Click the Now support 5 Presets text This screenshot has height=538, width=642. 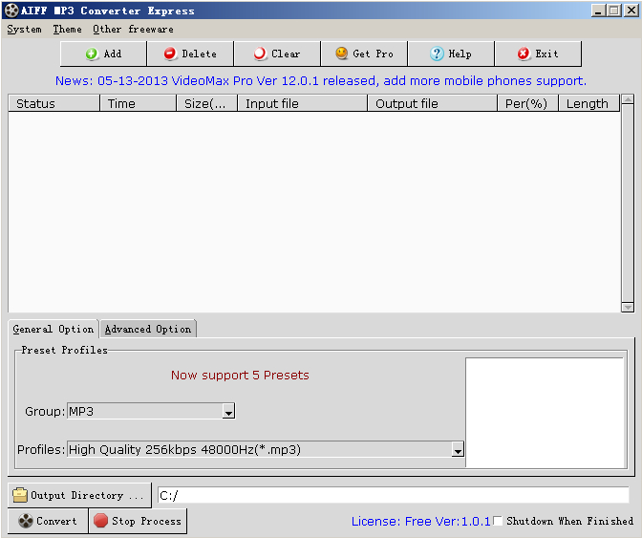(x=240, y=375)
